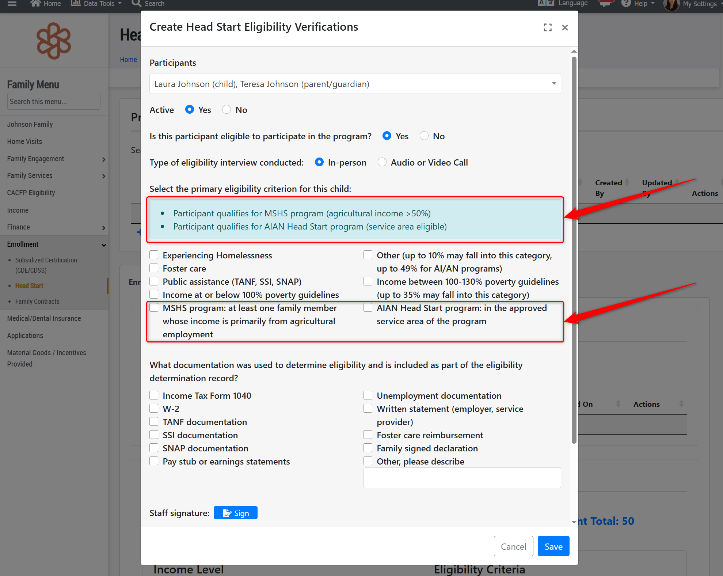Click the hamburger menu icon in top bar
The image size is (723, 576).
coord(12,4)
